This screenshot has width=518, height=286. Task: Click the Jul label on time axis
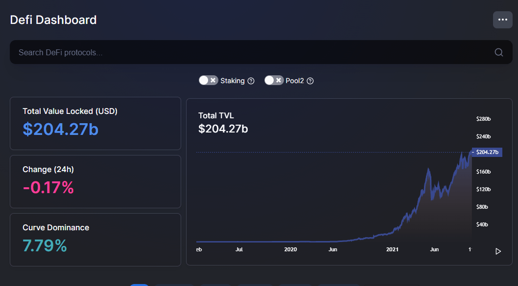239,249
